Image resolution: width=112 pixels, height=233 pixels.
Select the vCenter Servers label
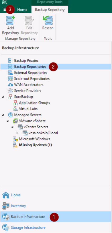click(x=36, y=127)
